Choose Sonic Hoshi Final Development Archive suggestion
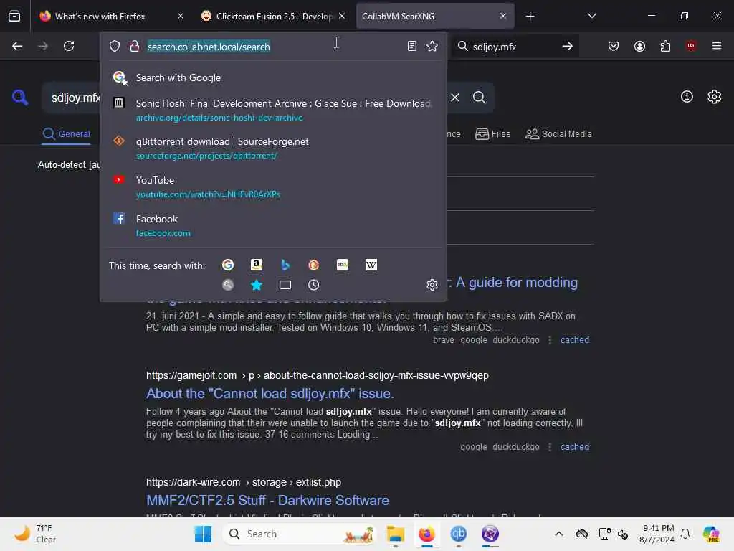This screenshot has width=734, height=551. click(x=274, y=110)
